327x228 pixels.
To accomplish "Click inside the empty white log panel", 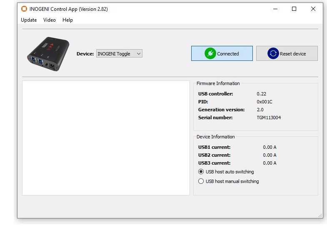I will [x=106, y=138].
